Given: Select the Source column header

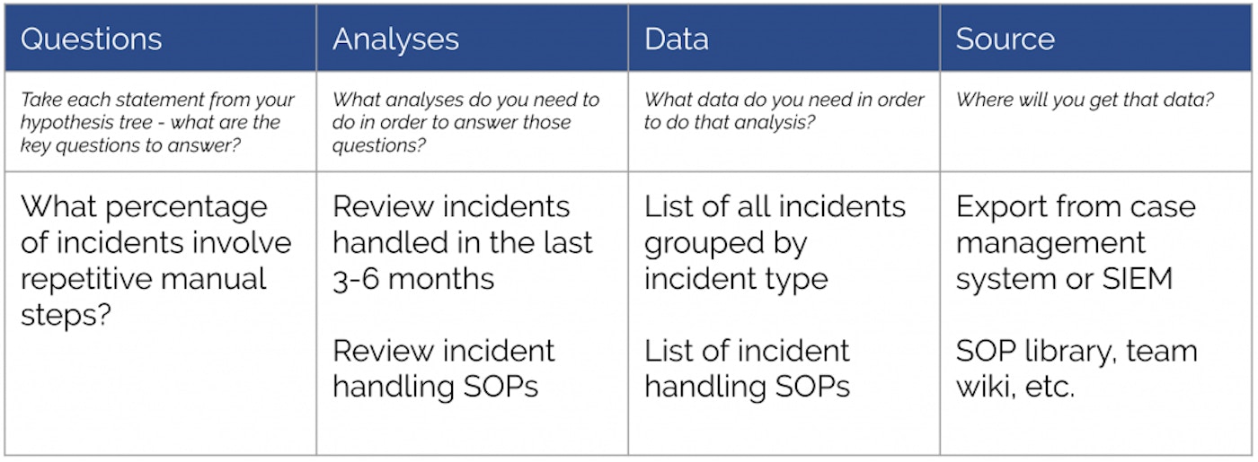Looking at the screenshot, I should (x=1005, y=39).
